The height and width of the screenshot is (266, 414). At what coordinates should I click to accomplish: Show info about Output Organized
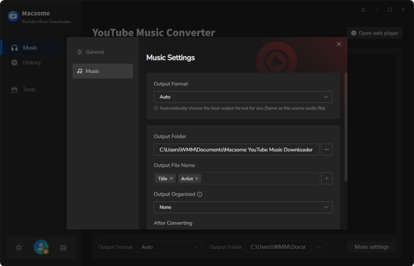[200, 195]
